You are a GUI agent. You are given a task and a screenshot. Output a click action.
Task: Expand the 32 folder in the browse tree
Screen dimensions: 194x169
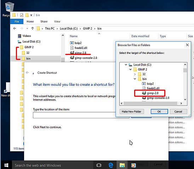click(x=135, y=74)
